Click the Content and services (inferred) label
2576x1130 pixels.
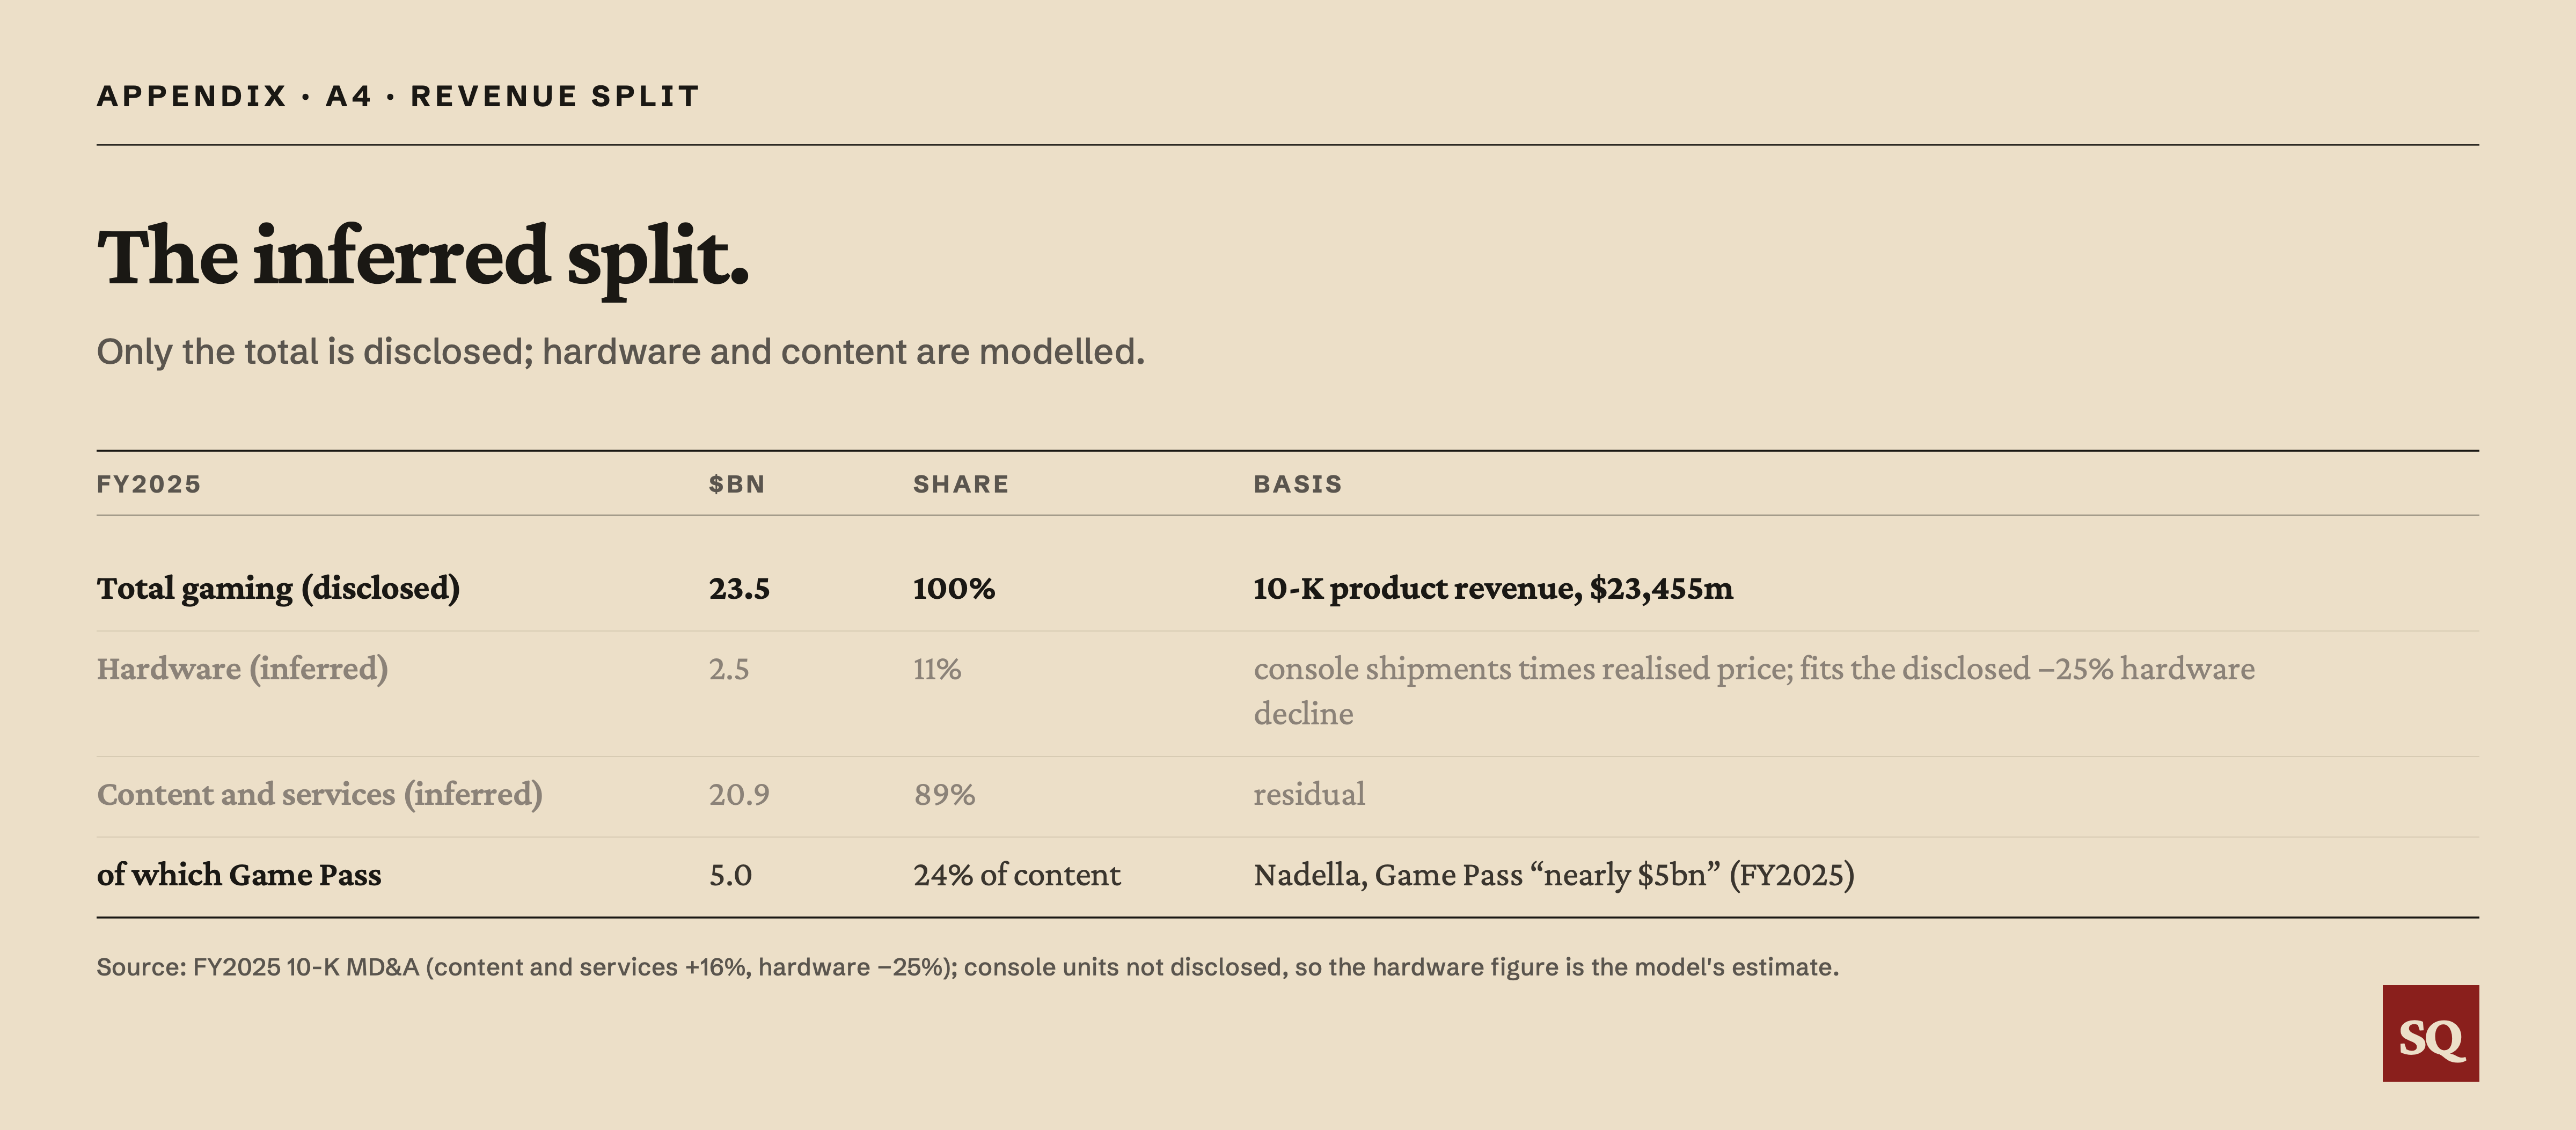(x=319, y=794)
